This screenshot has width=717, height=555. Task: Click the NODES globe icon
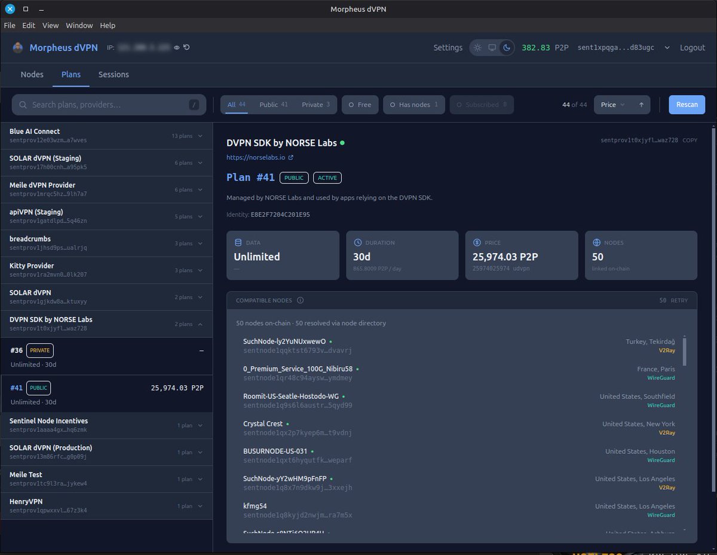coord(596,243)
